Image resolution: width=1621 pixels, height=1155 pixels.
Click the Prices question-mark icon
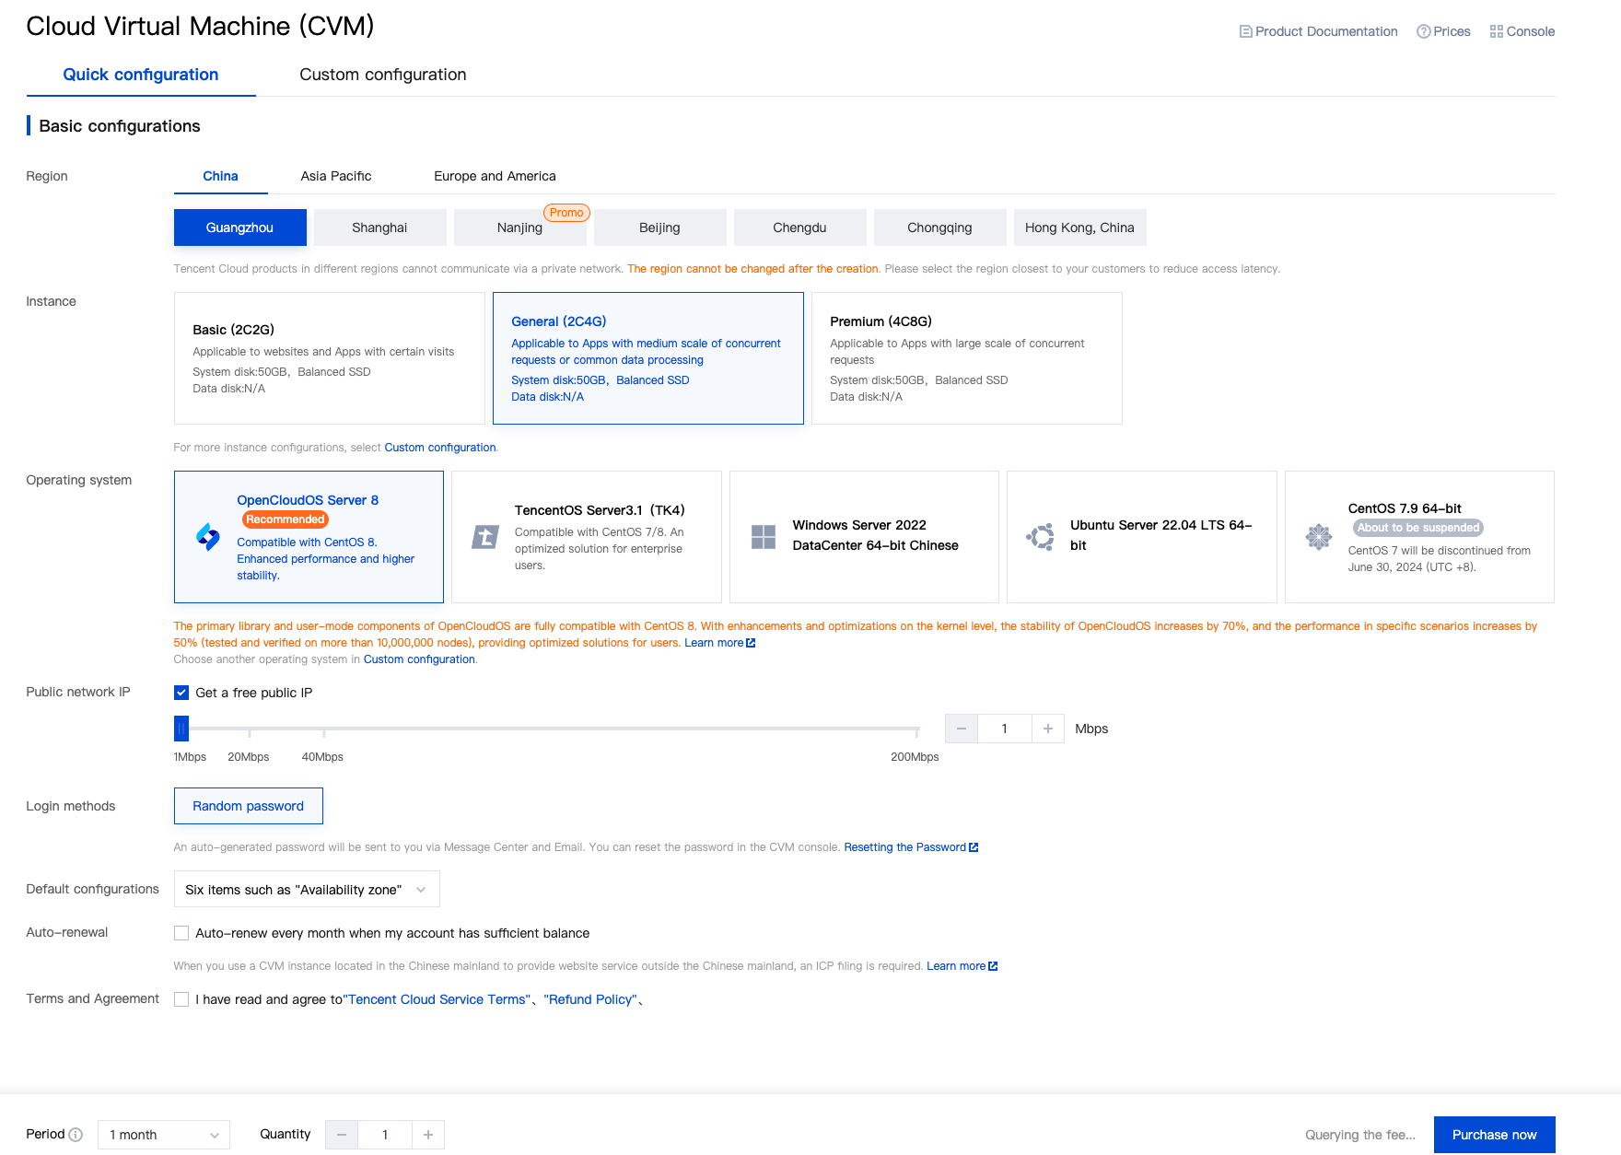tap(1424, 31)
